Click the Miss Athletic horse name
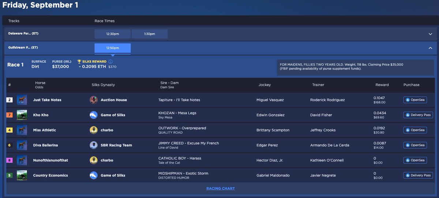Image resolution: width=439 pixels, height=198 pixels. [x=45, y=130]
